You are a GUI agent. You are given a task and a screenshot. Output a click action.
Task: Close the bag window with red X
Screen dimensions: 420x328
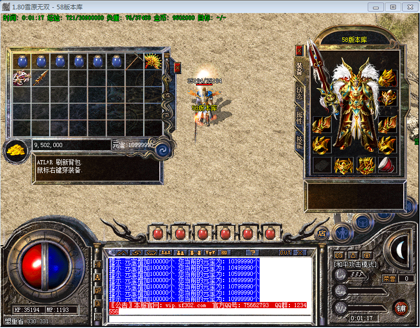[x=177, y=68]
